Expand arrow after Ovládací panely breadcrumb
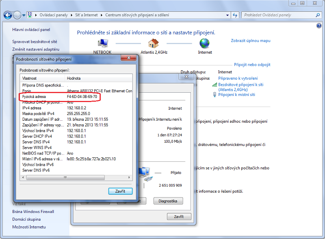The height and width of the screenshot is (239, 325). pyautogui.click(x=71, y=15)
